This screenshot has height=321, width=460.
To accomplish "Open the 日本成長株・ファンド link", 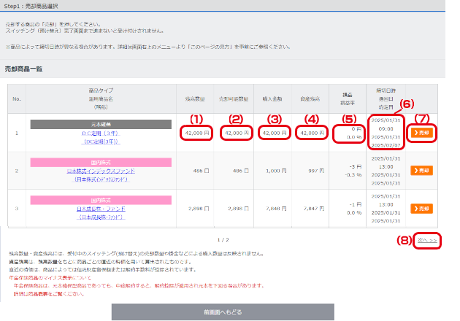I will pos(101,209).
